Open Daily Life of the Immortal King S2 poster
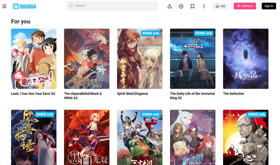Image resolution: width=280 pixels, height=165 pixels. click(x=193, y=58)
